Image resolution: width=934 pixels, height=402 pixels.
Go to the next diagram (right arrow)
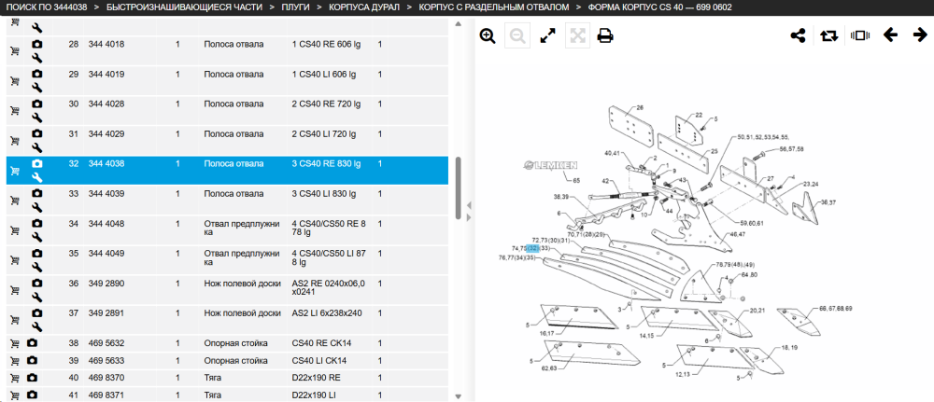click(x=920, y=35)
